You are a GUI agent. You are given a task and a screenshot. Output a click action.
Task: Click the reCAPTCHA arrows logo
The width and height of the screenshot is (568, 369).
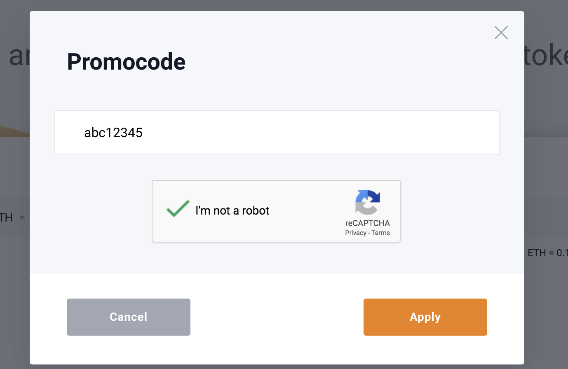367,202
